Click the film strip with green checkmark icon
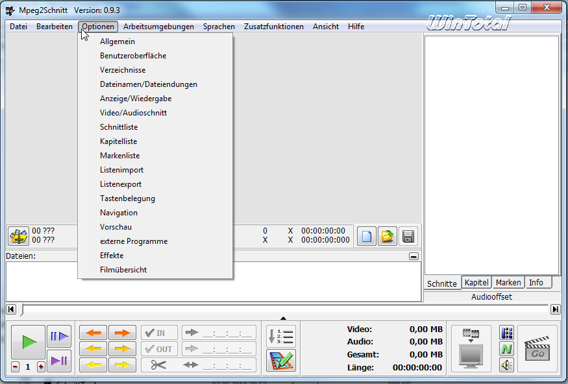This screenshot has width=568, height=384. [x=281, y=361]
